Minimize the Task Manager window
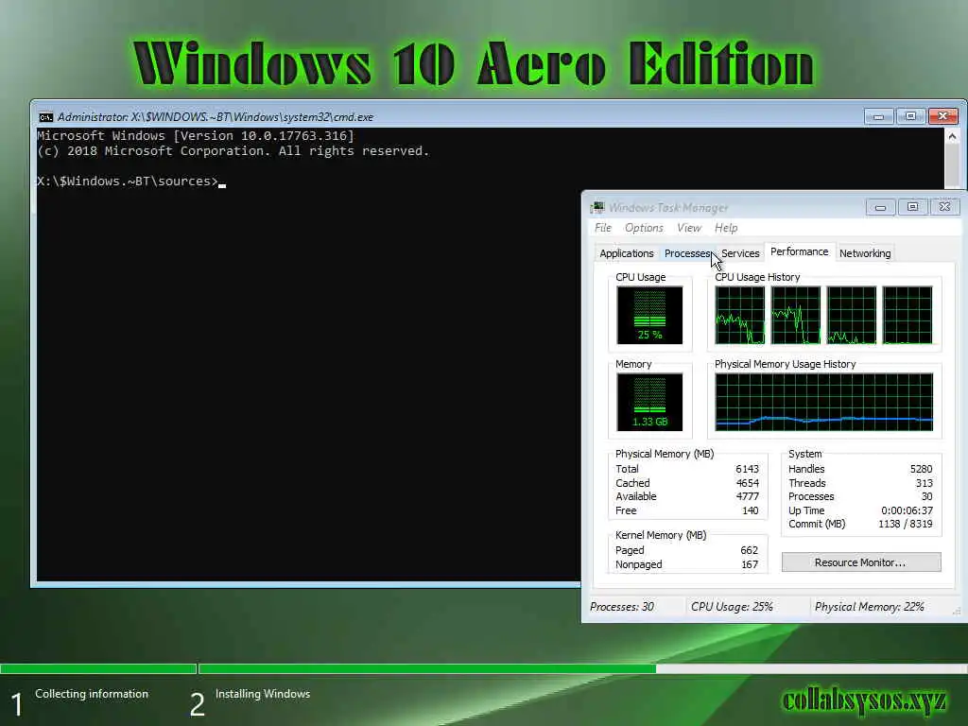The height and width of the screenshot is (726, 968). pos(880,207)
